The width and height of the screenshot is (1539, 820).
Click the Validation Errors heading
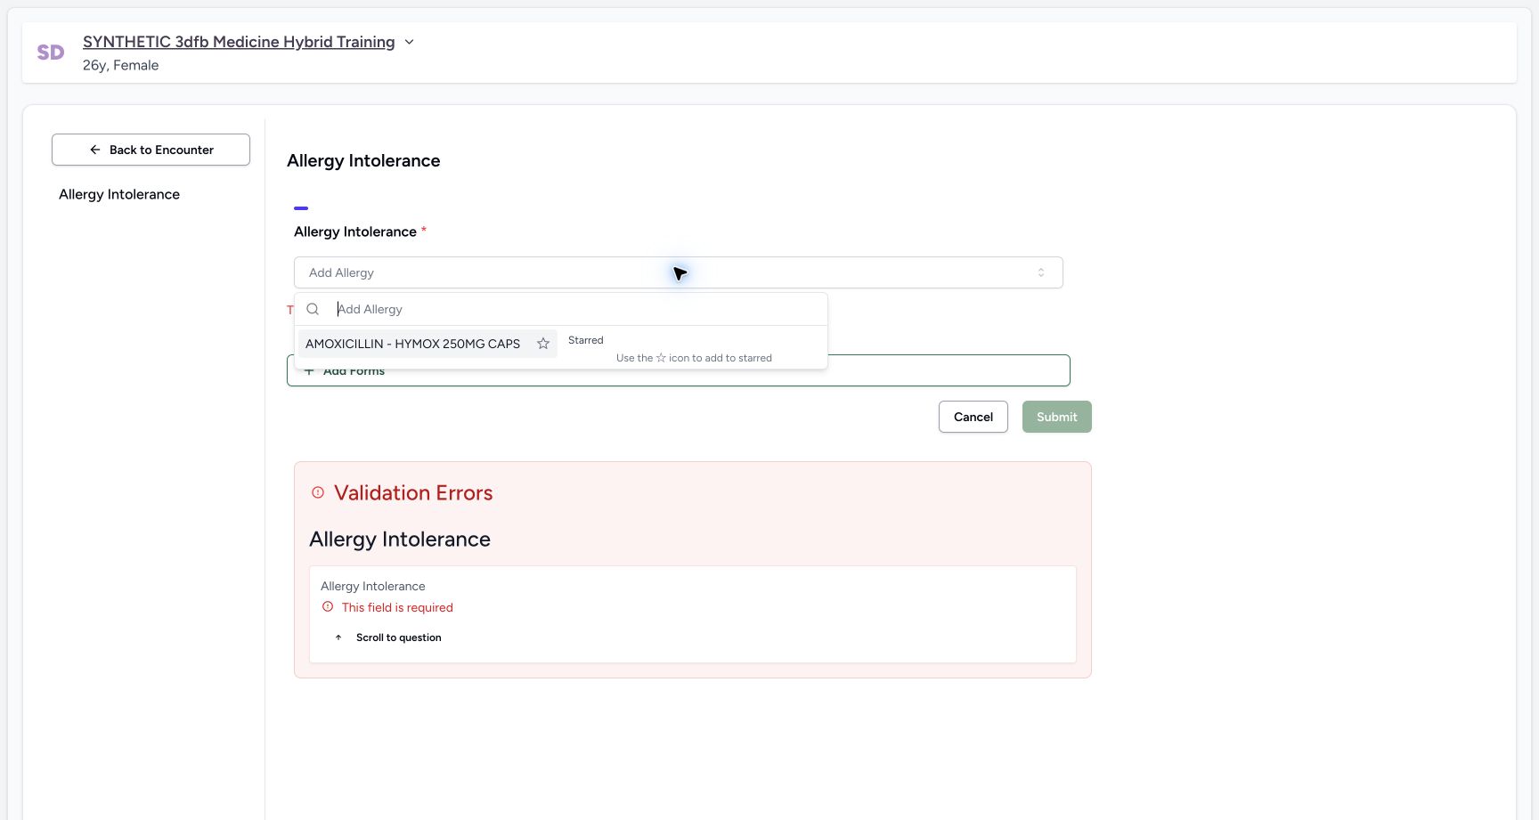(413, 493)
